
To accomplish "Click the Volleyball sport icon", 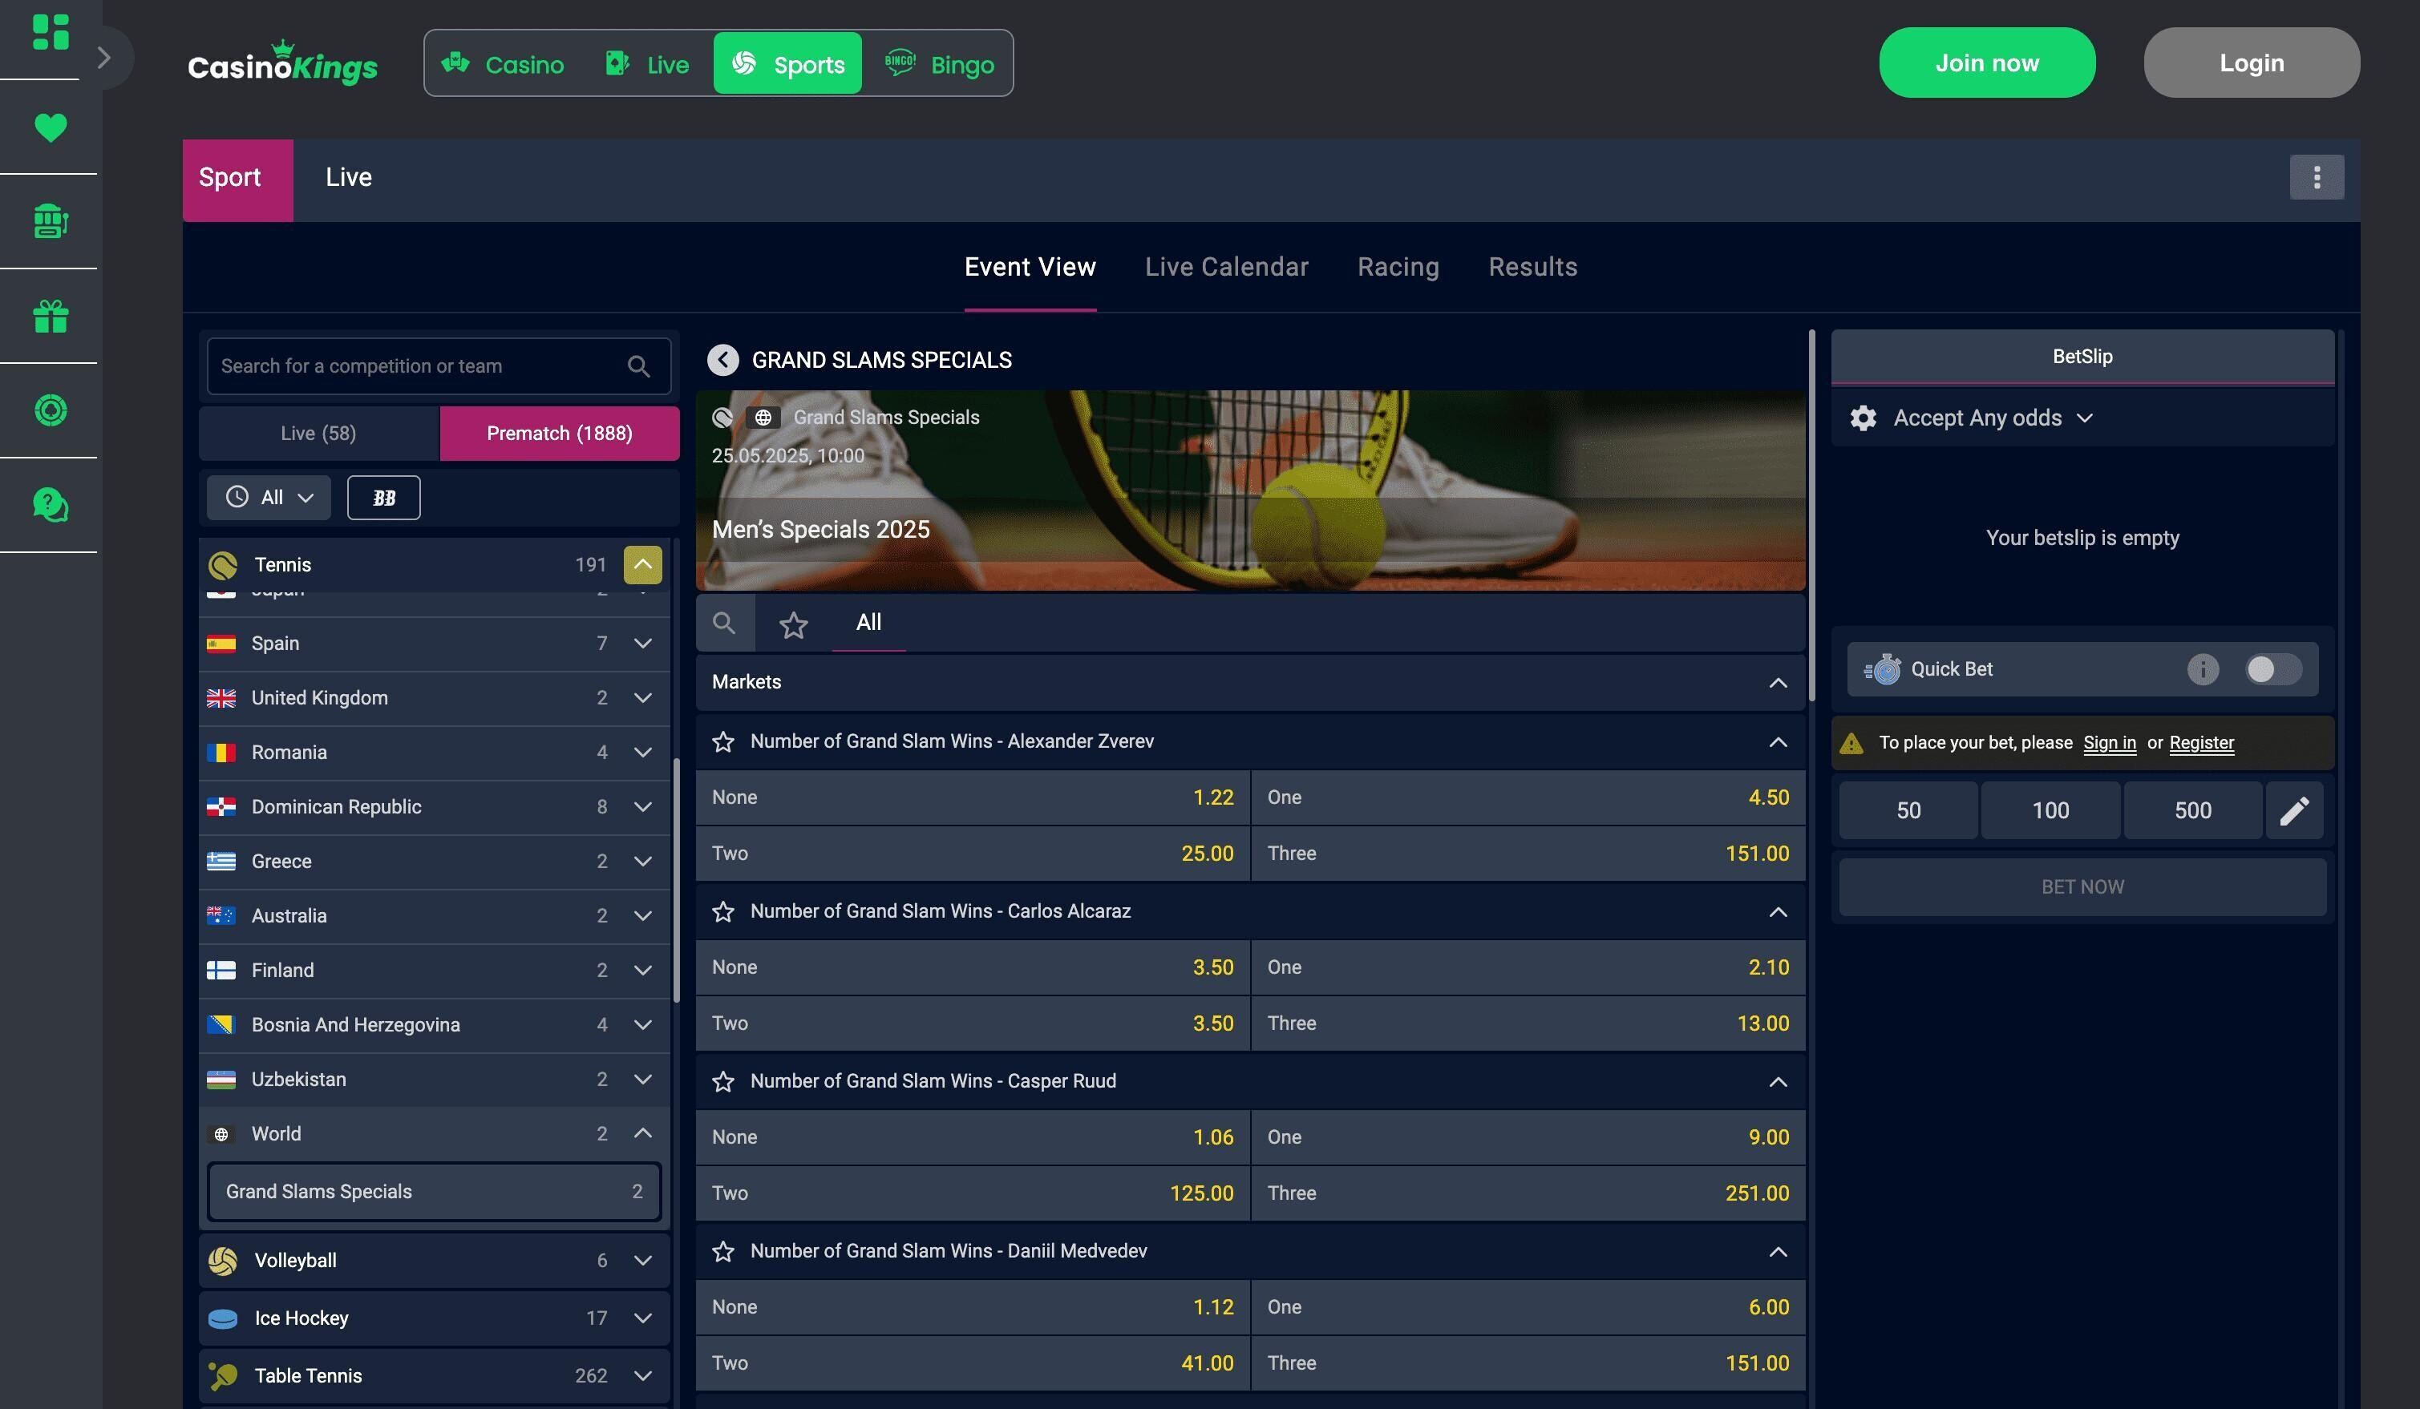I will (x=223, y=1260).
